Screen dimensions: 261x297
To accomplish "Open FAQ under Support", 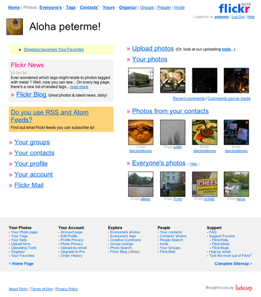I will coord(213,232).
